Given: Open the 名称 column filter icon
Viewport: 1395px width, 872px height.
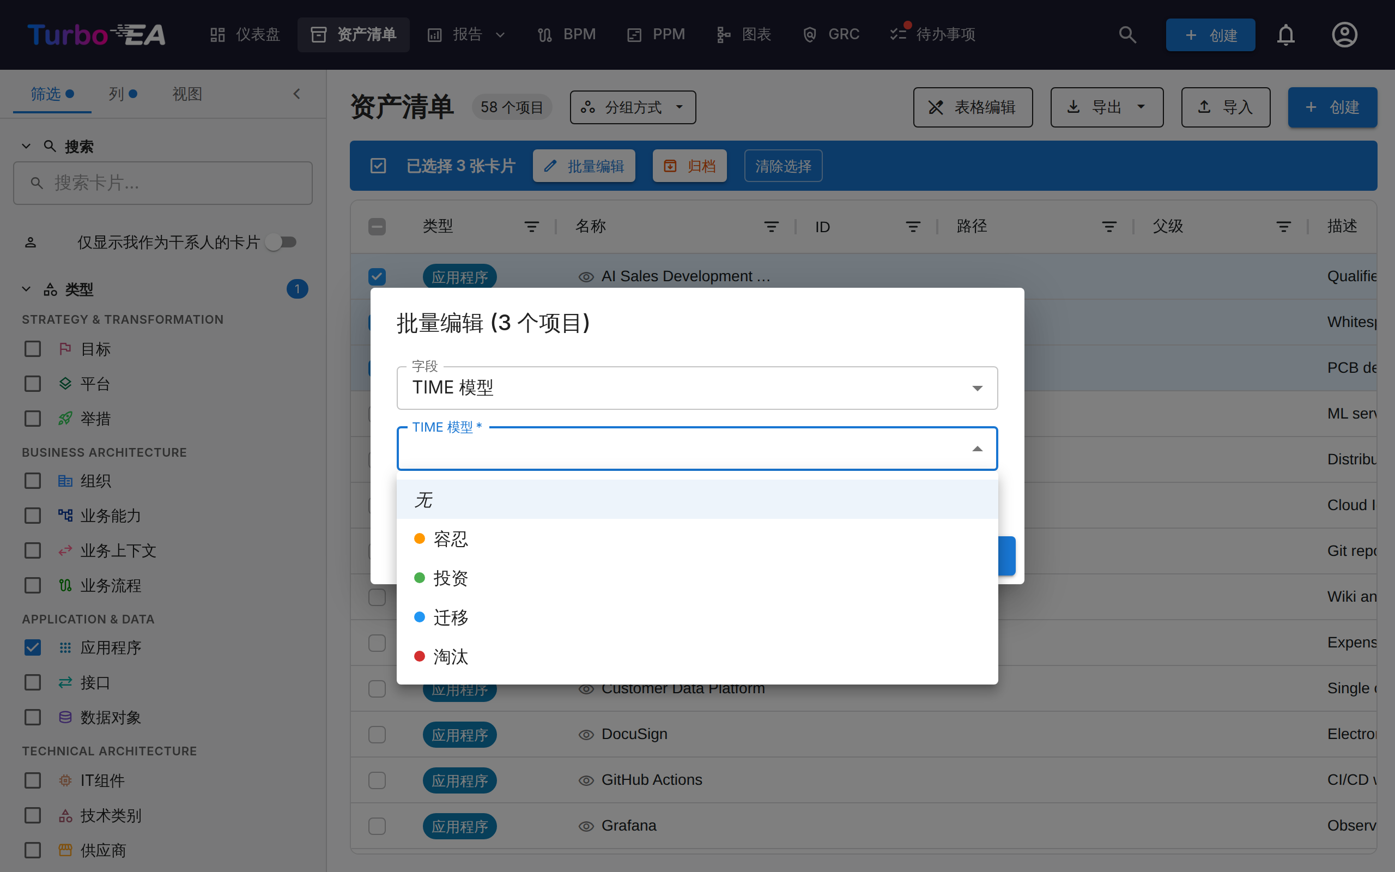Looking at the screenshot, I should 771,227.
